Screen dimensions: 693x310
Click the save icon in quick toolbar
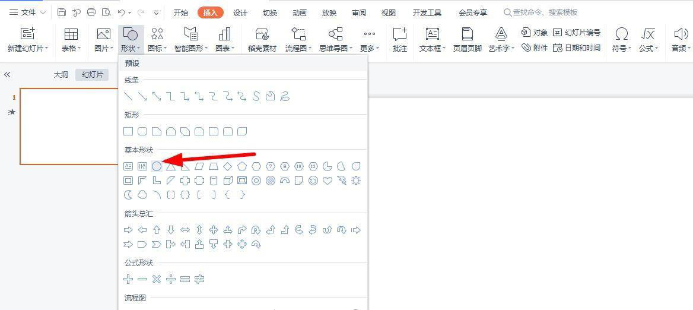coord(62,12)
